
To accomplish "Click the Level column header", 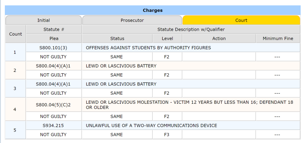I will [167, 39].
